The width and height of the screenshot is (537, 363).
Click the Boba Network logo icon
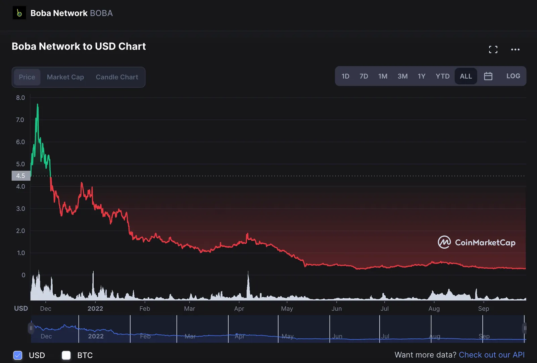click(19, 13)
